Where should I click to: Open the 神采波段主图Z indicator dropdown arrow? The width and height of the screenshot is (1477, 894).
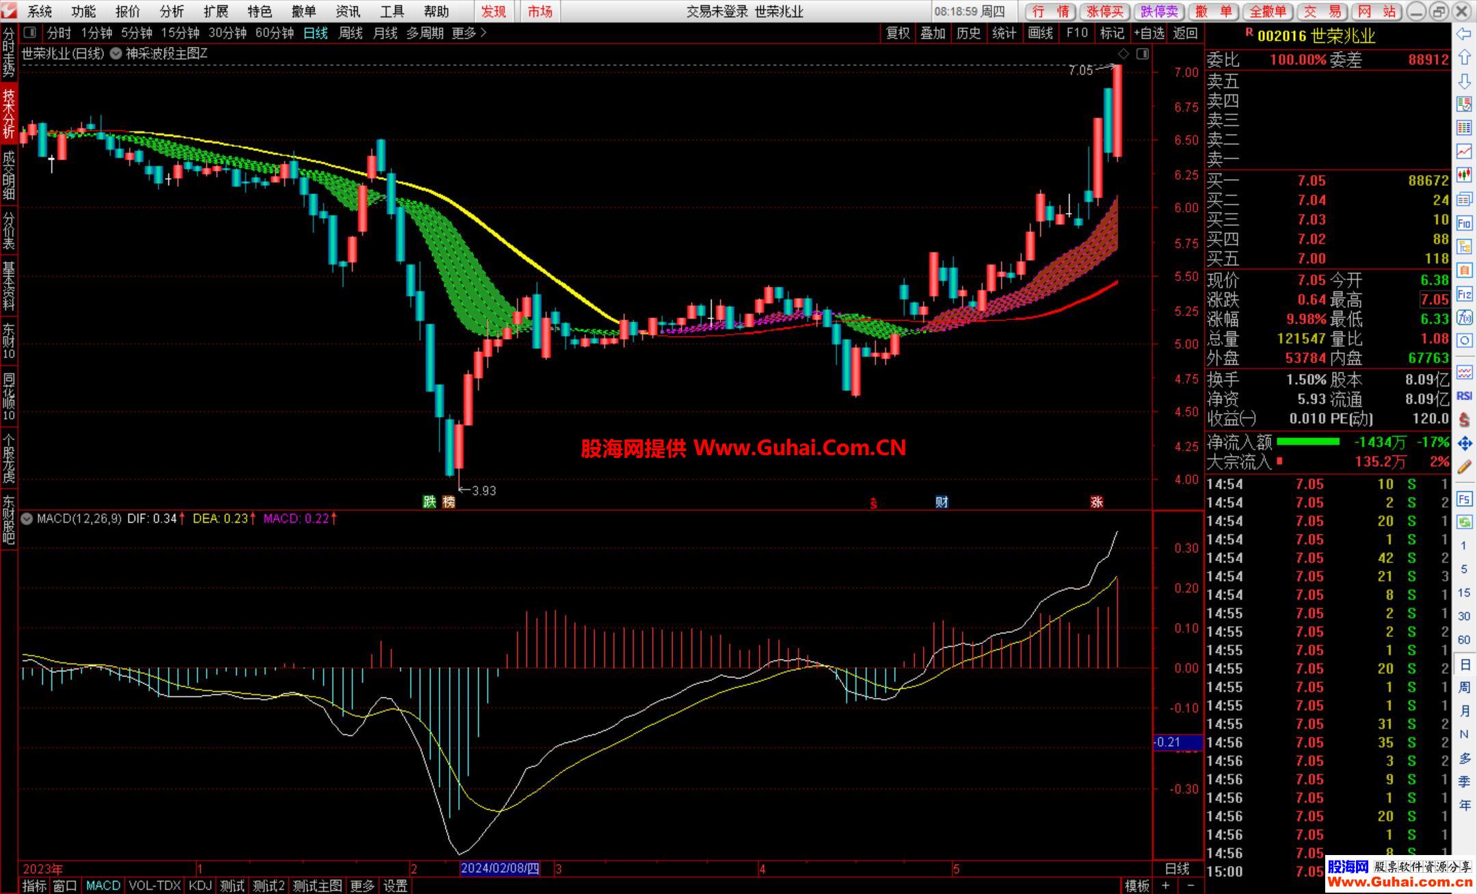(116, 53)
